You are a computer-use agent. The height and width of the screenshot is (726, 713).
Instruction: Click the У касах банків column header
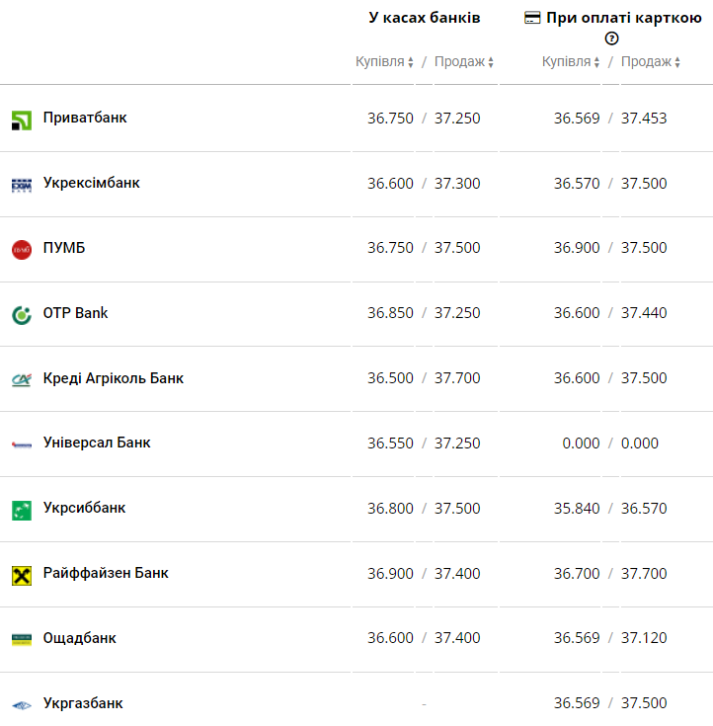point(424,18)
